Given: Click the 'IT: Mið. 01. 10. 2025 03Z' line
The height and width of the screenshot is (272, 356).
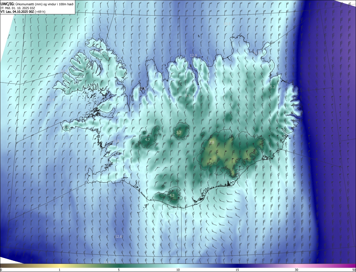Looking at the screenshot, I should pyautogui.click(x=18, y=8).
